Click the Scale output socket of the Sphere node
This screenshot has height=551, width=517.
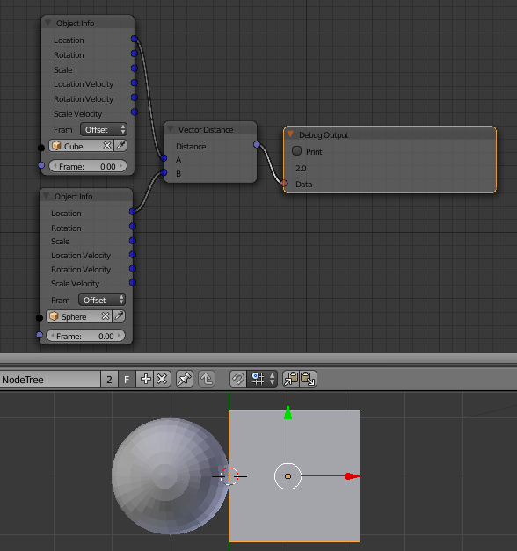pos(132,241)
